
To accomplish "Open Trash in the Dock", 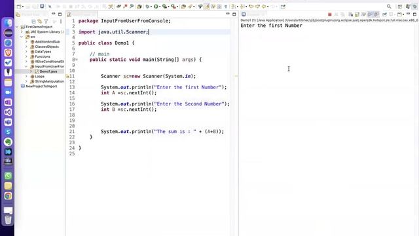I will tap(8, 220).
